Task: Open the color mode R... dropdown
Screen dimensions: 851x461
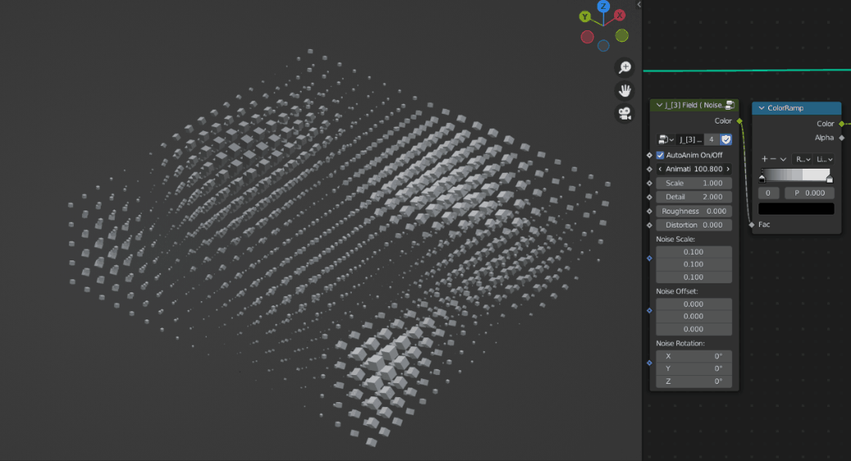Action: [802, 160]
